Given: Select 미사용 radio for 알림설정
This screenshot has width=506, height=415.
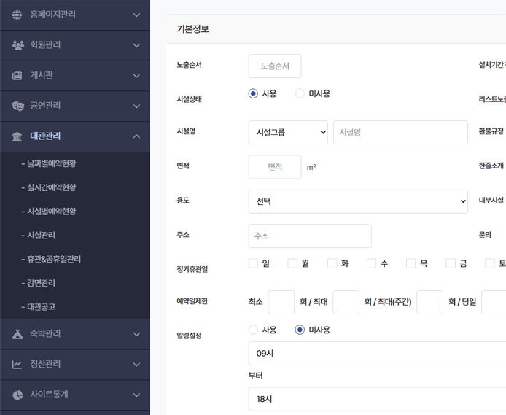Looking at the screenshot, I should click(300, 330).
